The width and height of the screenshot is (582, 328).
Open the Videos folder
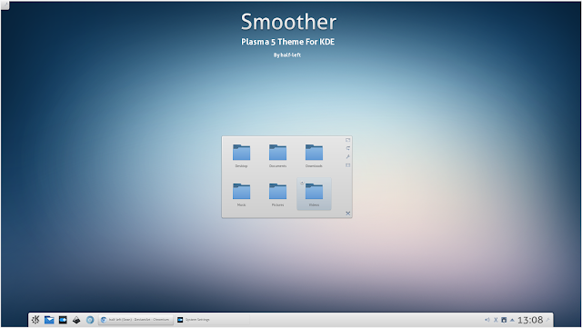click(x=314, y=194)
